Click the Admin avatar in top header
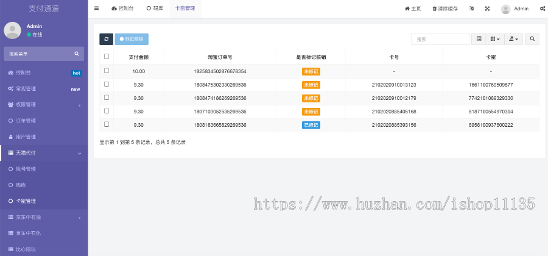 505,9
